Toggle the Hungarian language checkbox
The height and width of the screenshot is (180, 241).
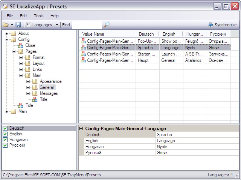click(5, 140)
